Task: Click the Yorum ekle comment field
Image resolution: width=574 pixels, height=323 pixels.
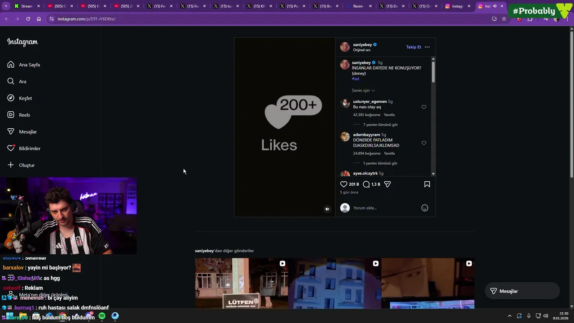Action: (385, 208)
